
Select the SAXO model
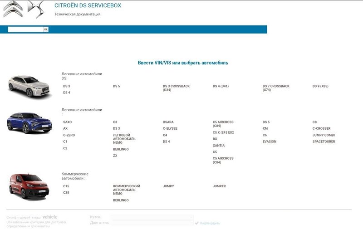(x=67, y=122)
